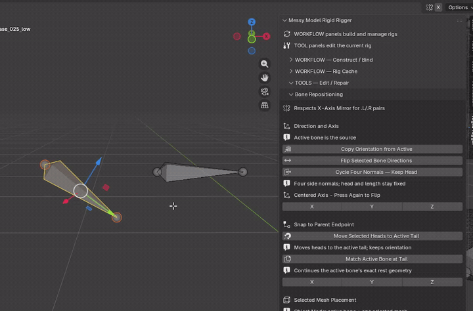The width and height of the screenshot is (473, 311).
Task: Click the info icon beside Active bone is the source
Action: [287, 137]
